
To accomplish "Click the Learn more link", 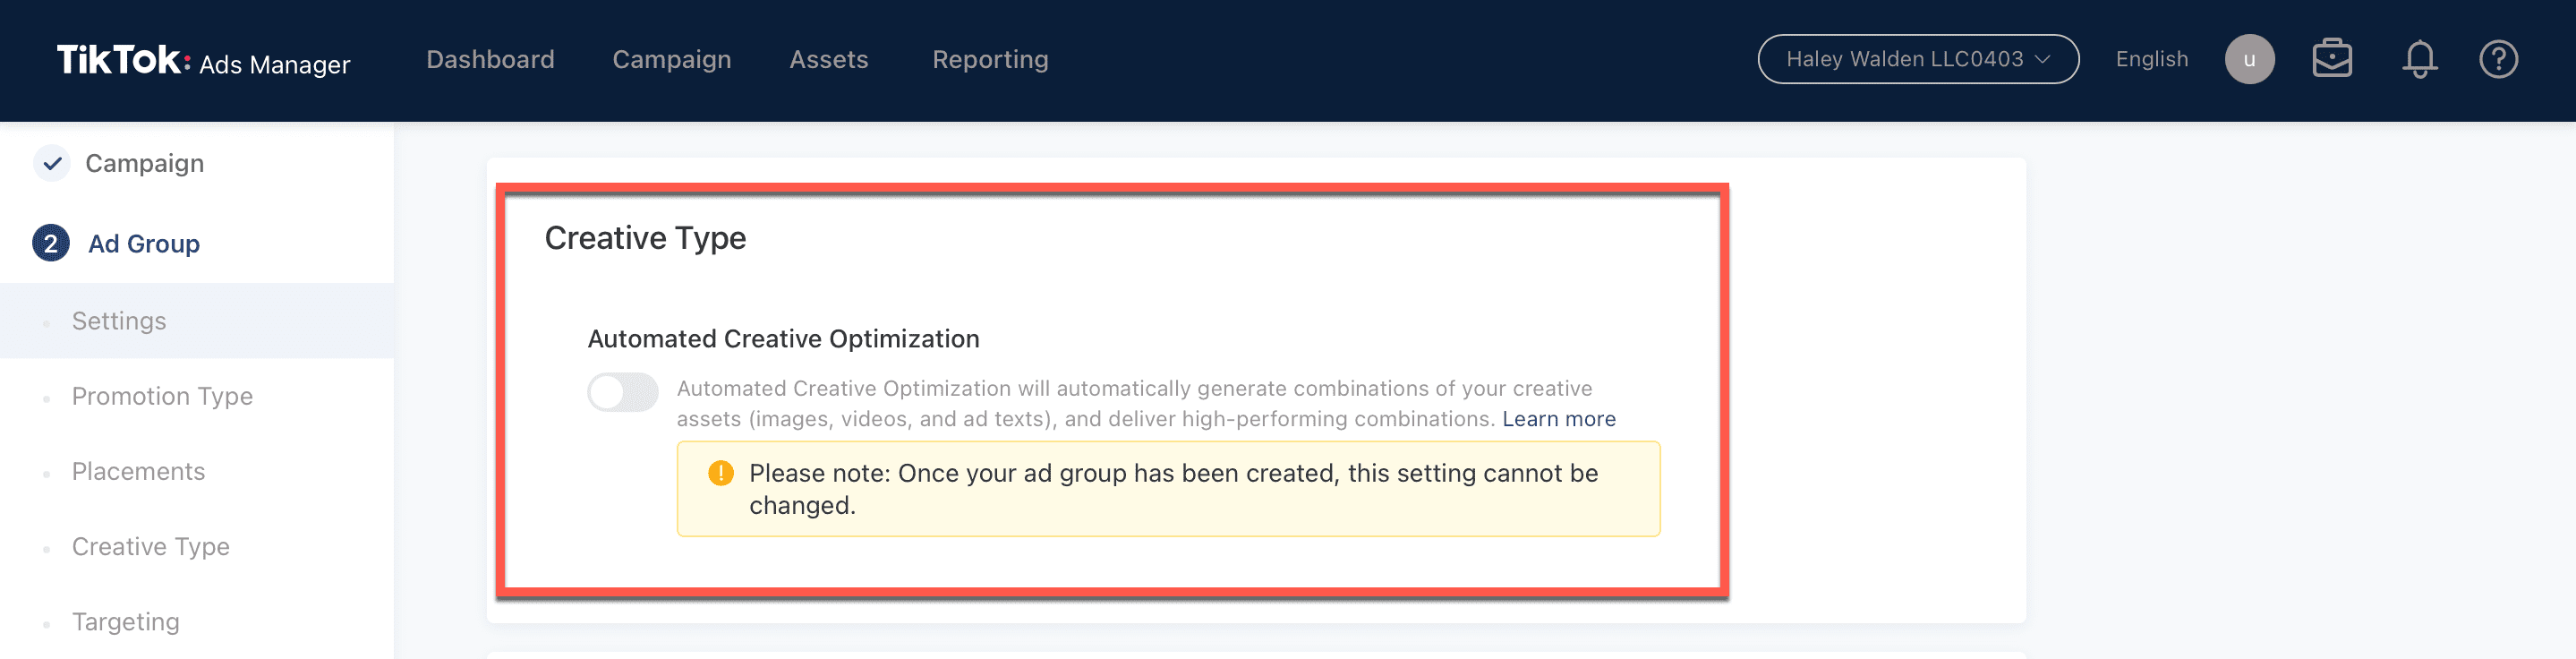I will (x=1558, y=419).
